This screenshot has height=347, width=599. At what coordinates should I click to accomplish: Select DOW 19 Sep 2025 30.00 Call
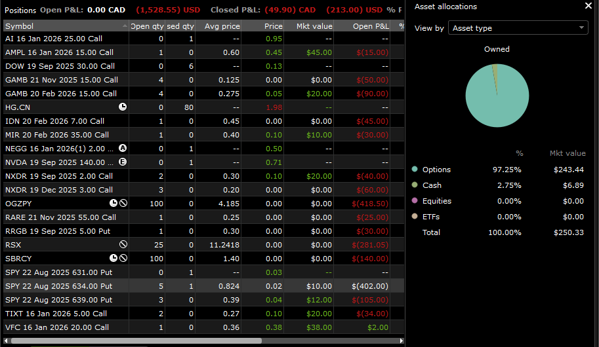60,66
